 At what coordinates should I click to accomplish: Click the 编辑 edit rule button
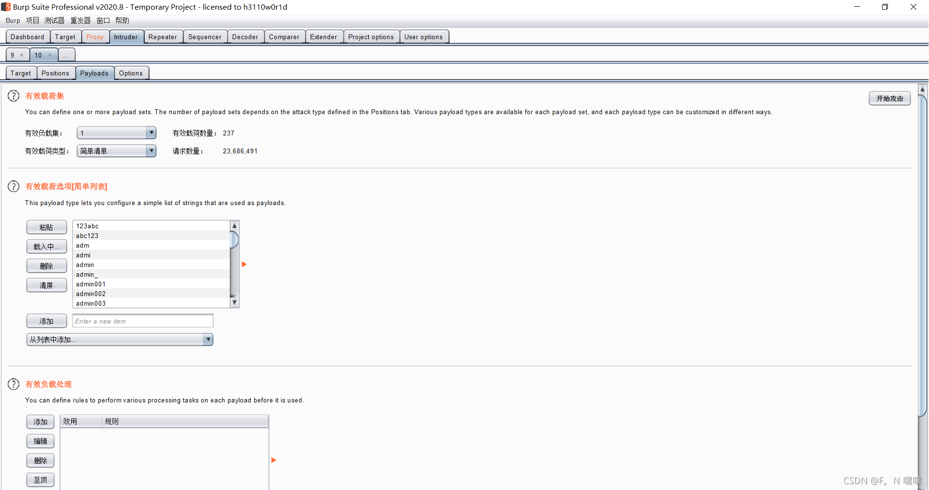click(x=40, y=441)
